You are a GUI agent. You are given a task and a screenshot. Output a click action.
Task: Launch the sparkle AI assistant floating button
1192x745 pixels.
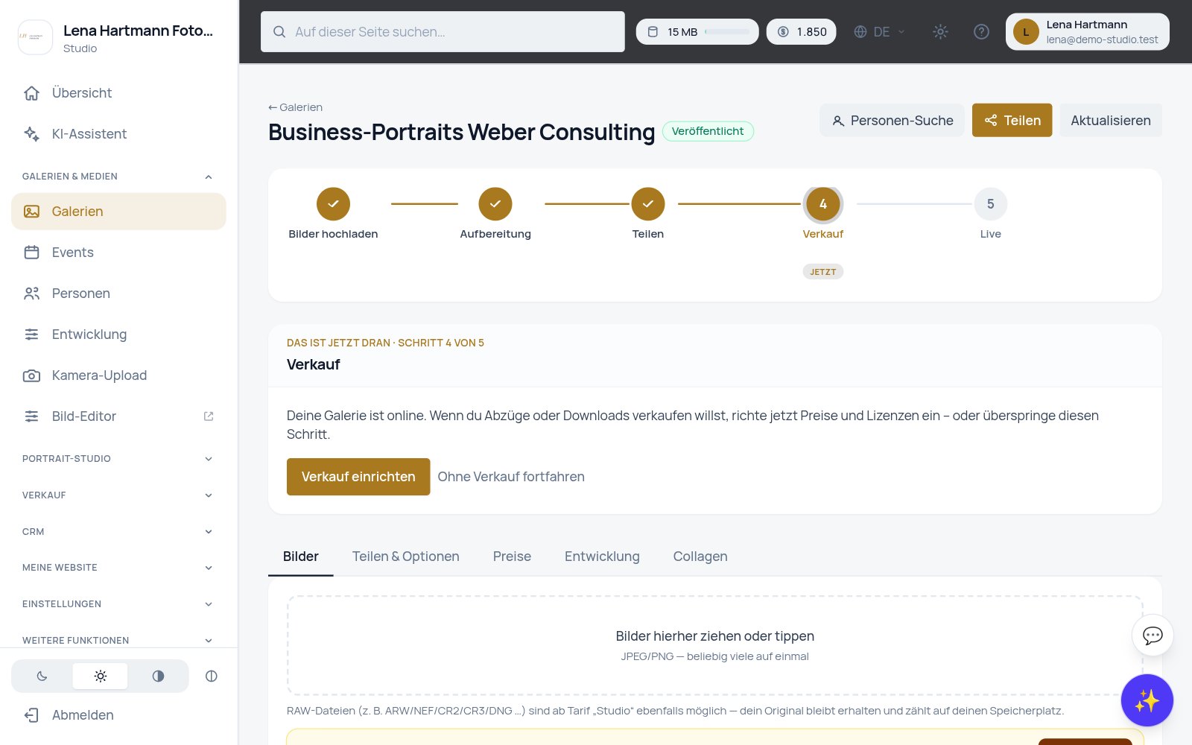[x=1147, y=700]
